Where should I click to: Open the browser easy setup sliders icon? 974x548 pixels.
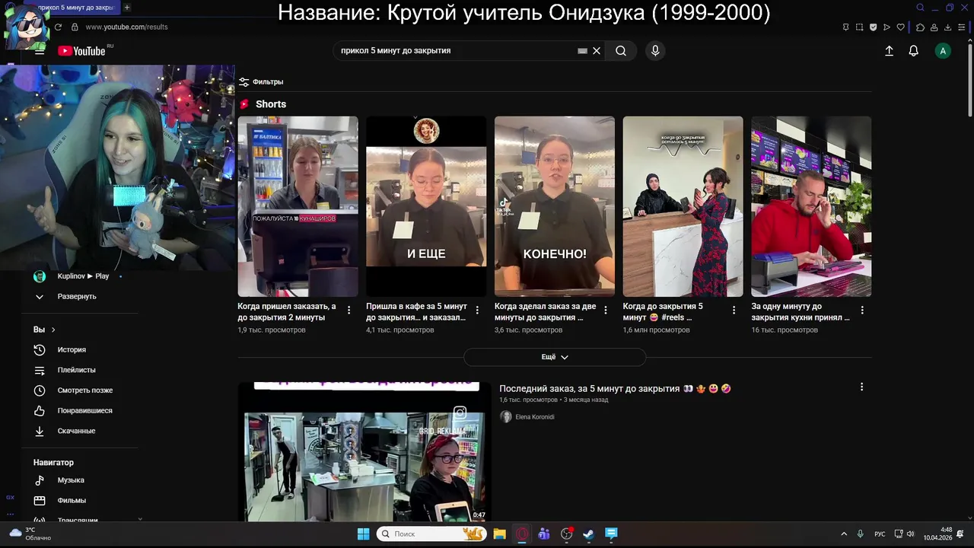[961, 27]
